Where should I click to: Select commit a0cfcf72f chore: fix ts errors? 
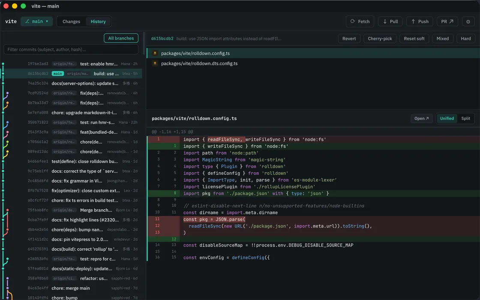click(x=71, y=200)
